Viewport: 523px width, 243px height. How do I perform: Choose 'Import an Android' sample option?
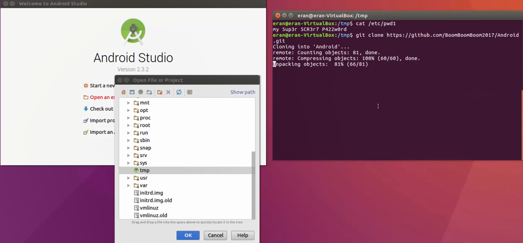click(102, 132)
